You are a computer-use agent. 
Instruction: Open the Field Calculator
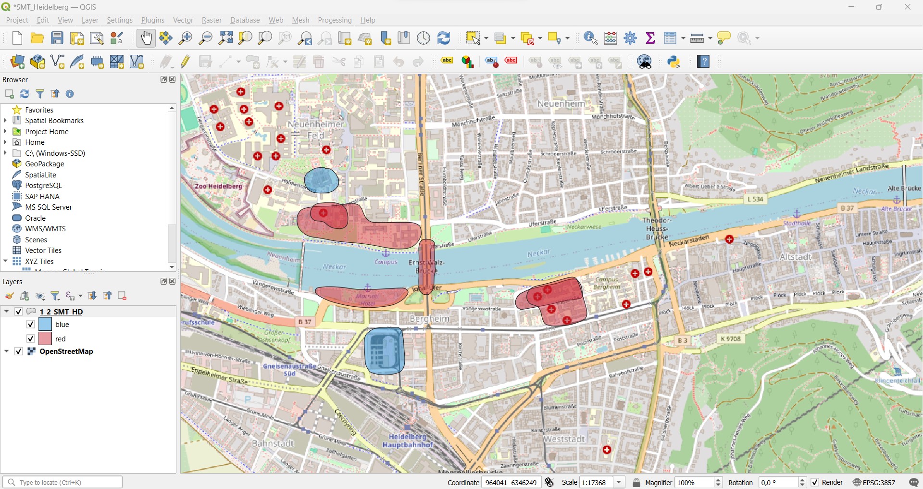(x=610, y=38)
